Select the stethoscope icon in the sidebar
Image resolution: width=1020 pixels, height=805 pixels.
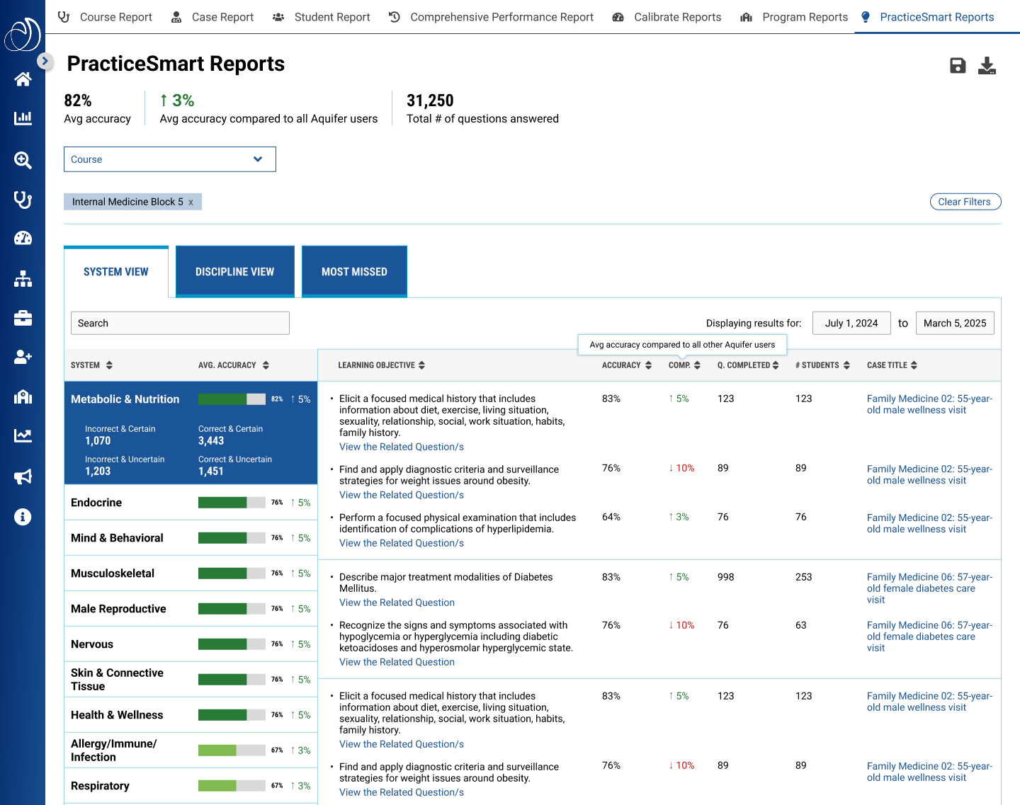point(23,200)
